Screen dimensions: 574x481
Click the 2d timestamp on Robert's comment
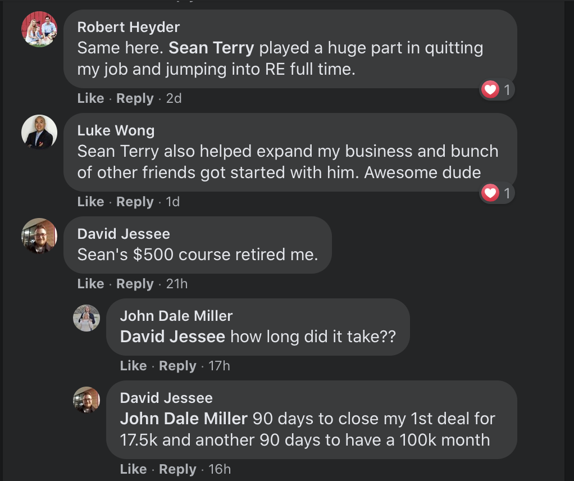pyautogui.click(x=174, y=98)
